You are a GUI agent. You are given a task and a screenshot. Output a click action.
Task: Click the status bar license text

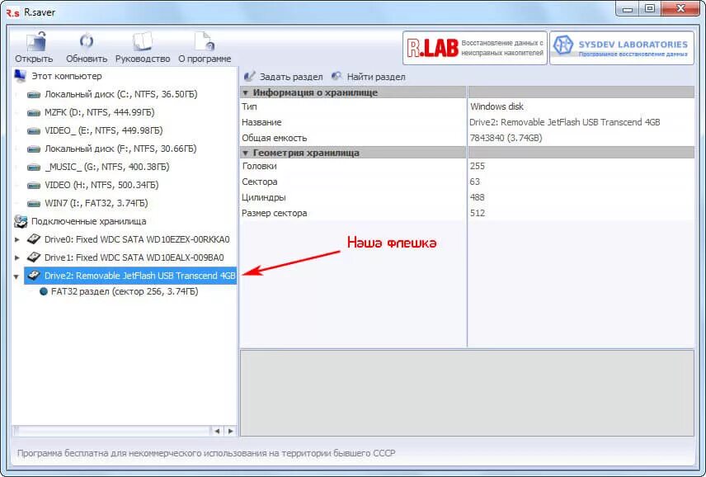point(206,453)
